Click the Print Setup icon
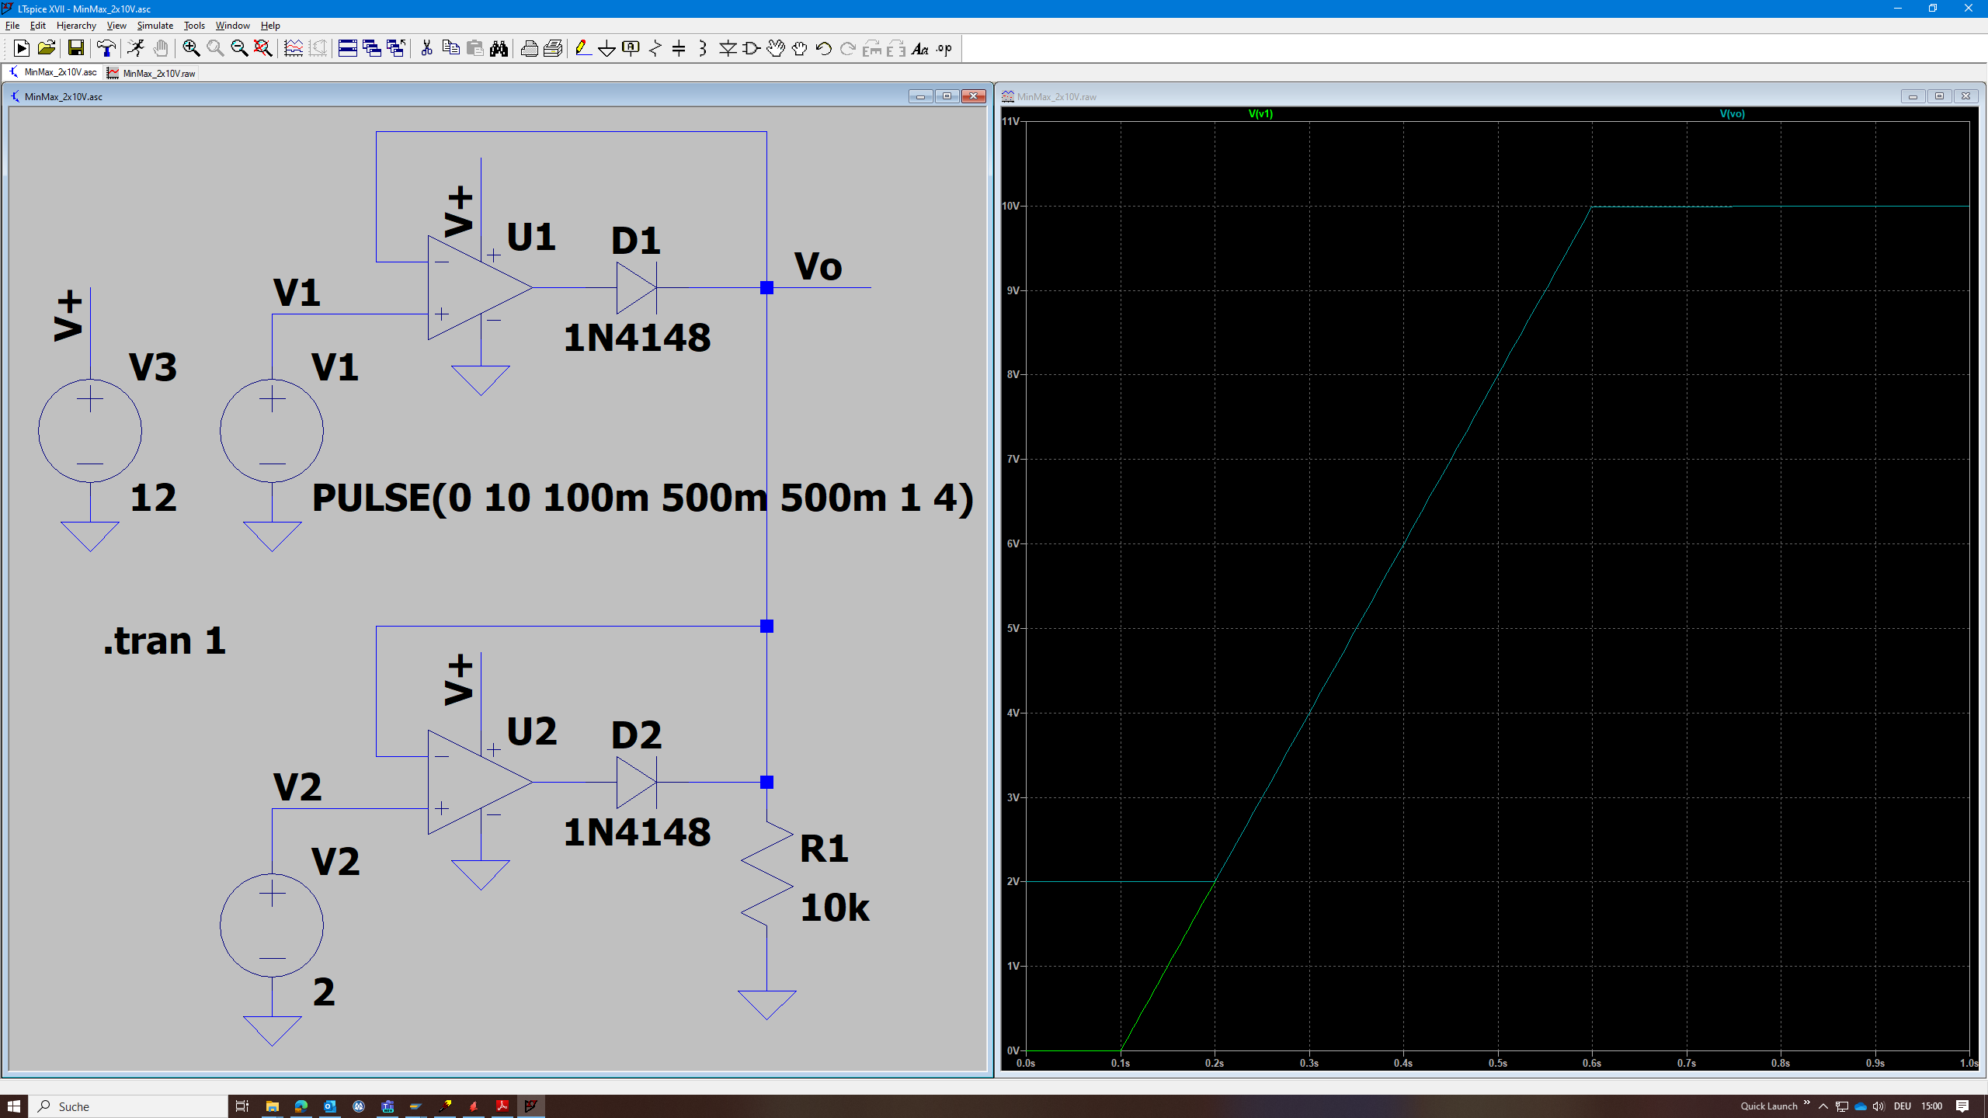 [x=553, y=48]
